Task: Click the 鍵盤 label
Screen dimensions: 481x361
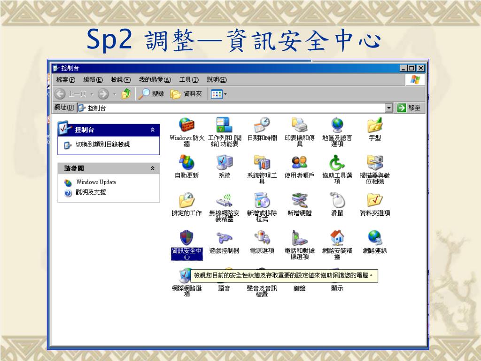Action: pyautogui.click(x=299, y=288)
